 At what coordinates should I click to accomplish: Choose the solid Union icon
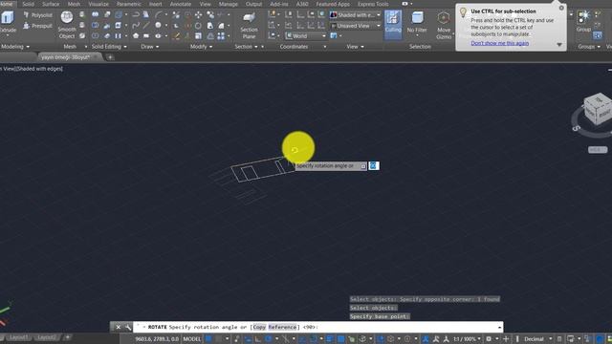96,15
